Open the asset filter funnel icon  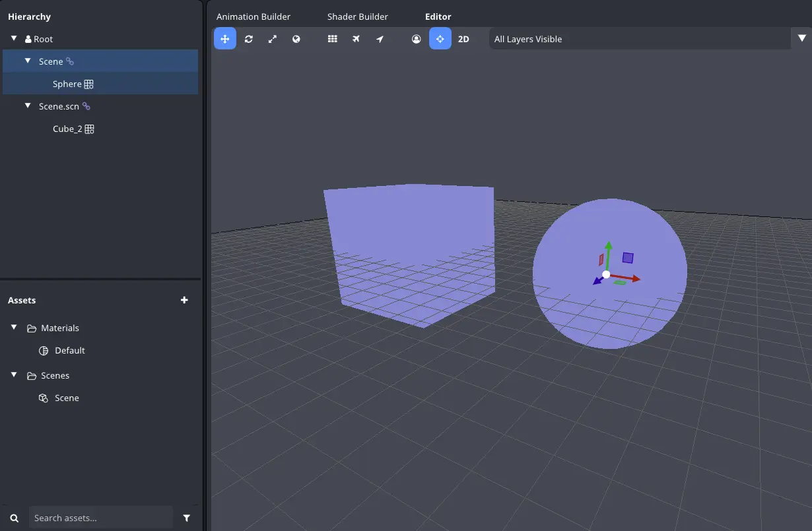coord(187,518)
